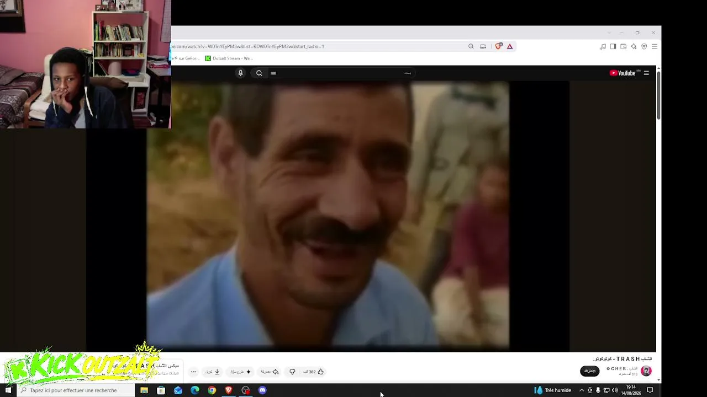
Task: Expand hidden system tray icons chevron
Action: click(582, 390)
